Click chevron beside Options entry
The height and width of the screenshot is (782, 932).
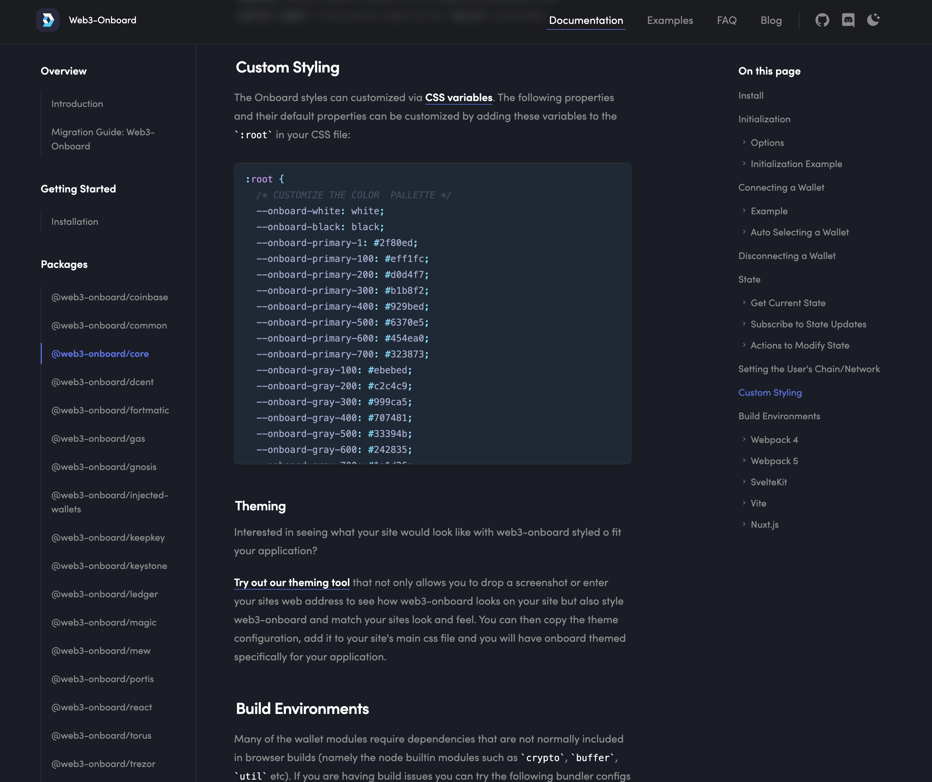pyautogui.click(x=744, y=142)
